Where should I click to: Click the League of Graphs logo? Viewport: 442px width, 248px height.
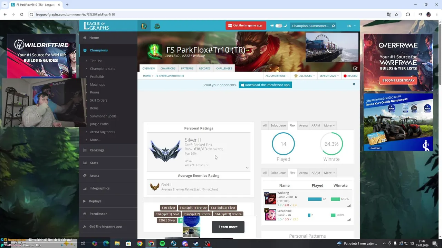(96, 26)
